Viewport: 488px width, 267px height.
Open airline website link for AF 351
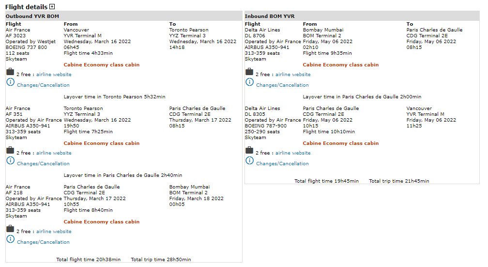tap(54, 153)
